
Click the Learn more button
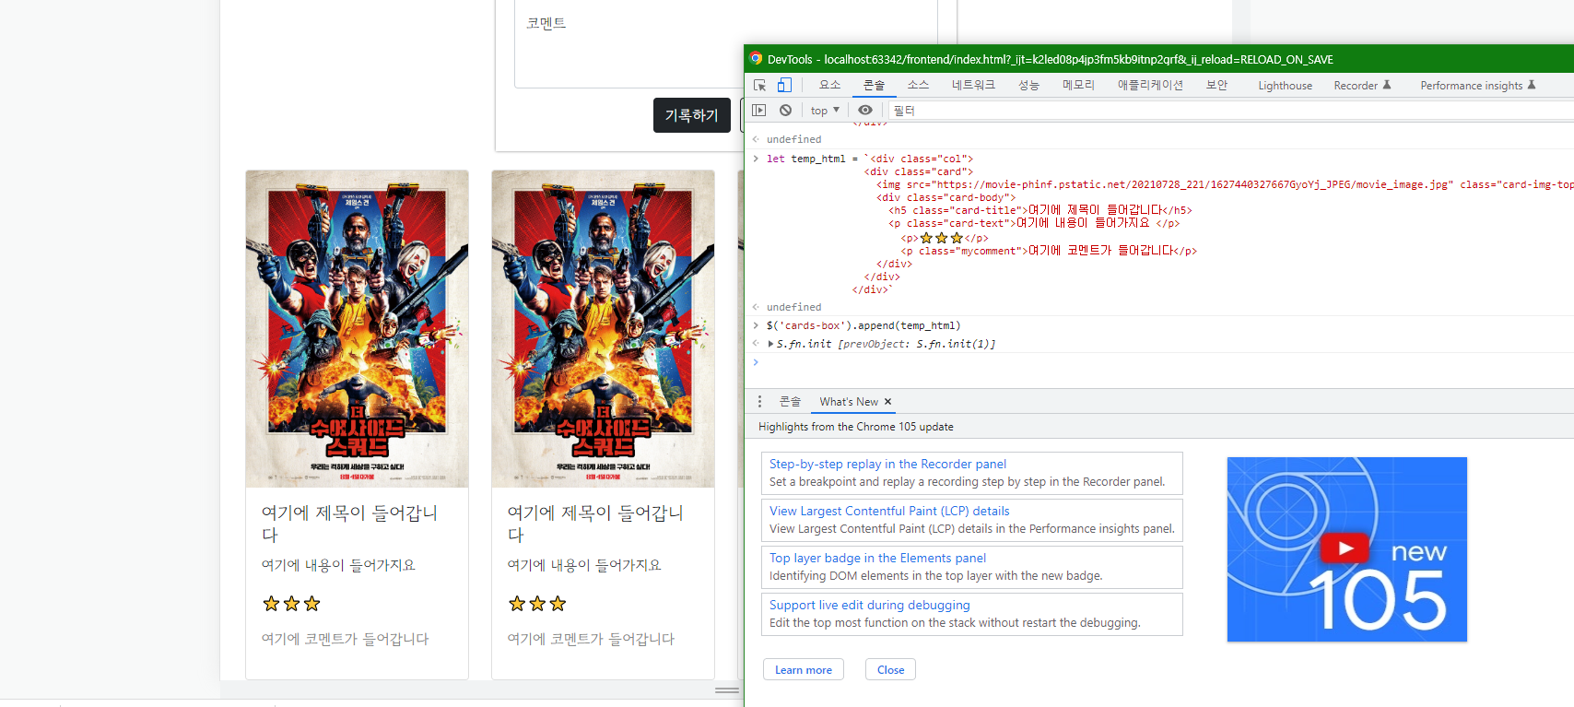[804, 670]
